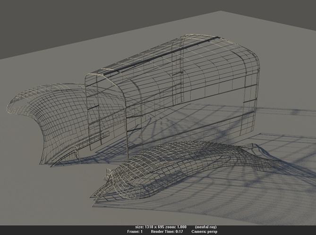Click the 'Frame: 1' status text
This screenshot has width=316, height=235.
pos(135,232)
